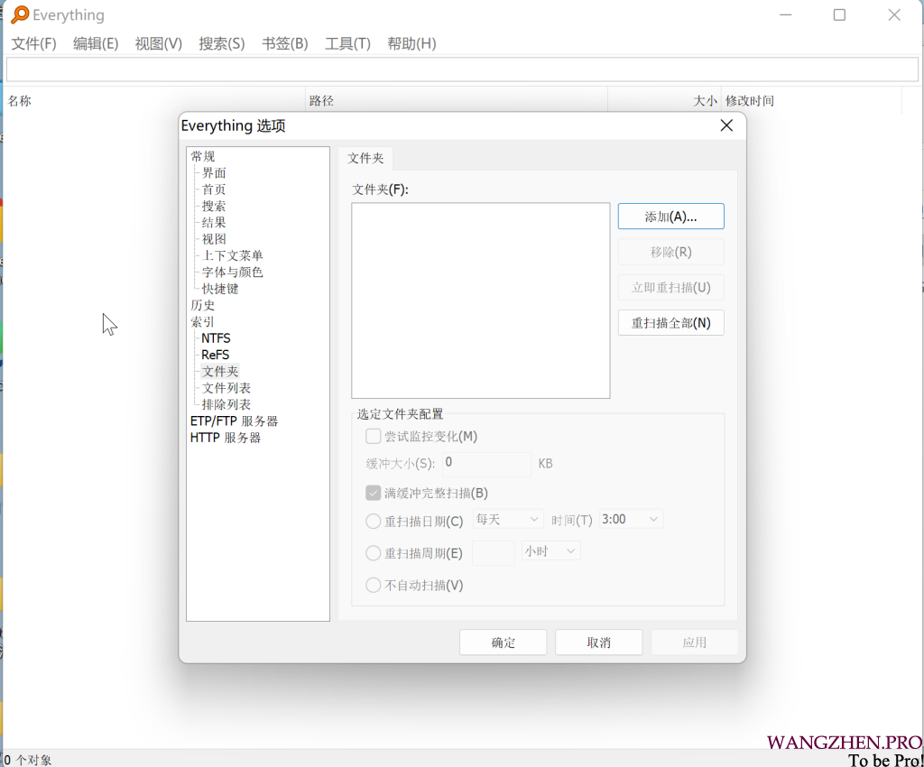The height and width of the screenshot is (767, 924).
Task: Click the main search input field
Action: pyautogui.click(x=462, y=69)
